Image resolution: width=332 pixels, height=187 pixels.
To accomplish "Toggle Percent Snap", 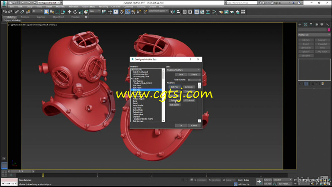I will (133, 12).
